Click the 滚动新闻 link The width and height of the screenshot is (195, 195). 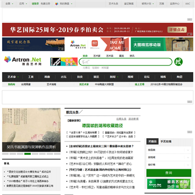pos(133,119)
